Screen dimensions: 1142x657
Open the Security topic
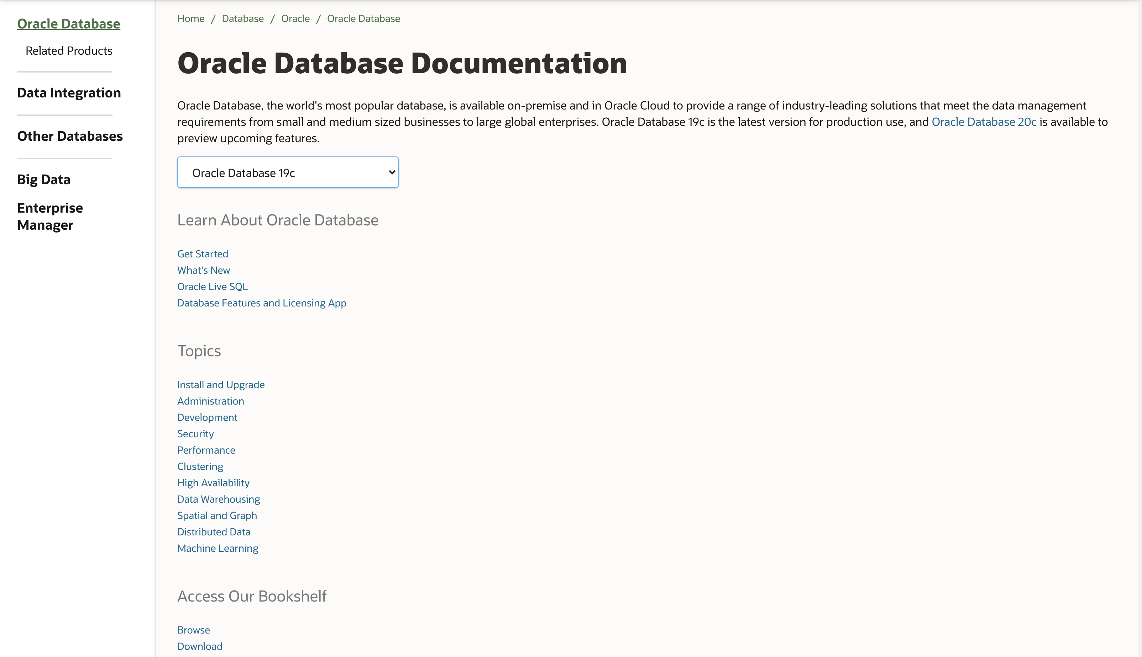tap(195, 434)
